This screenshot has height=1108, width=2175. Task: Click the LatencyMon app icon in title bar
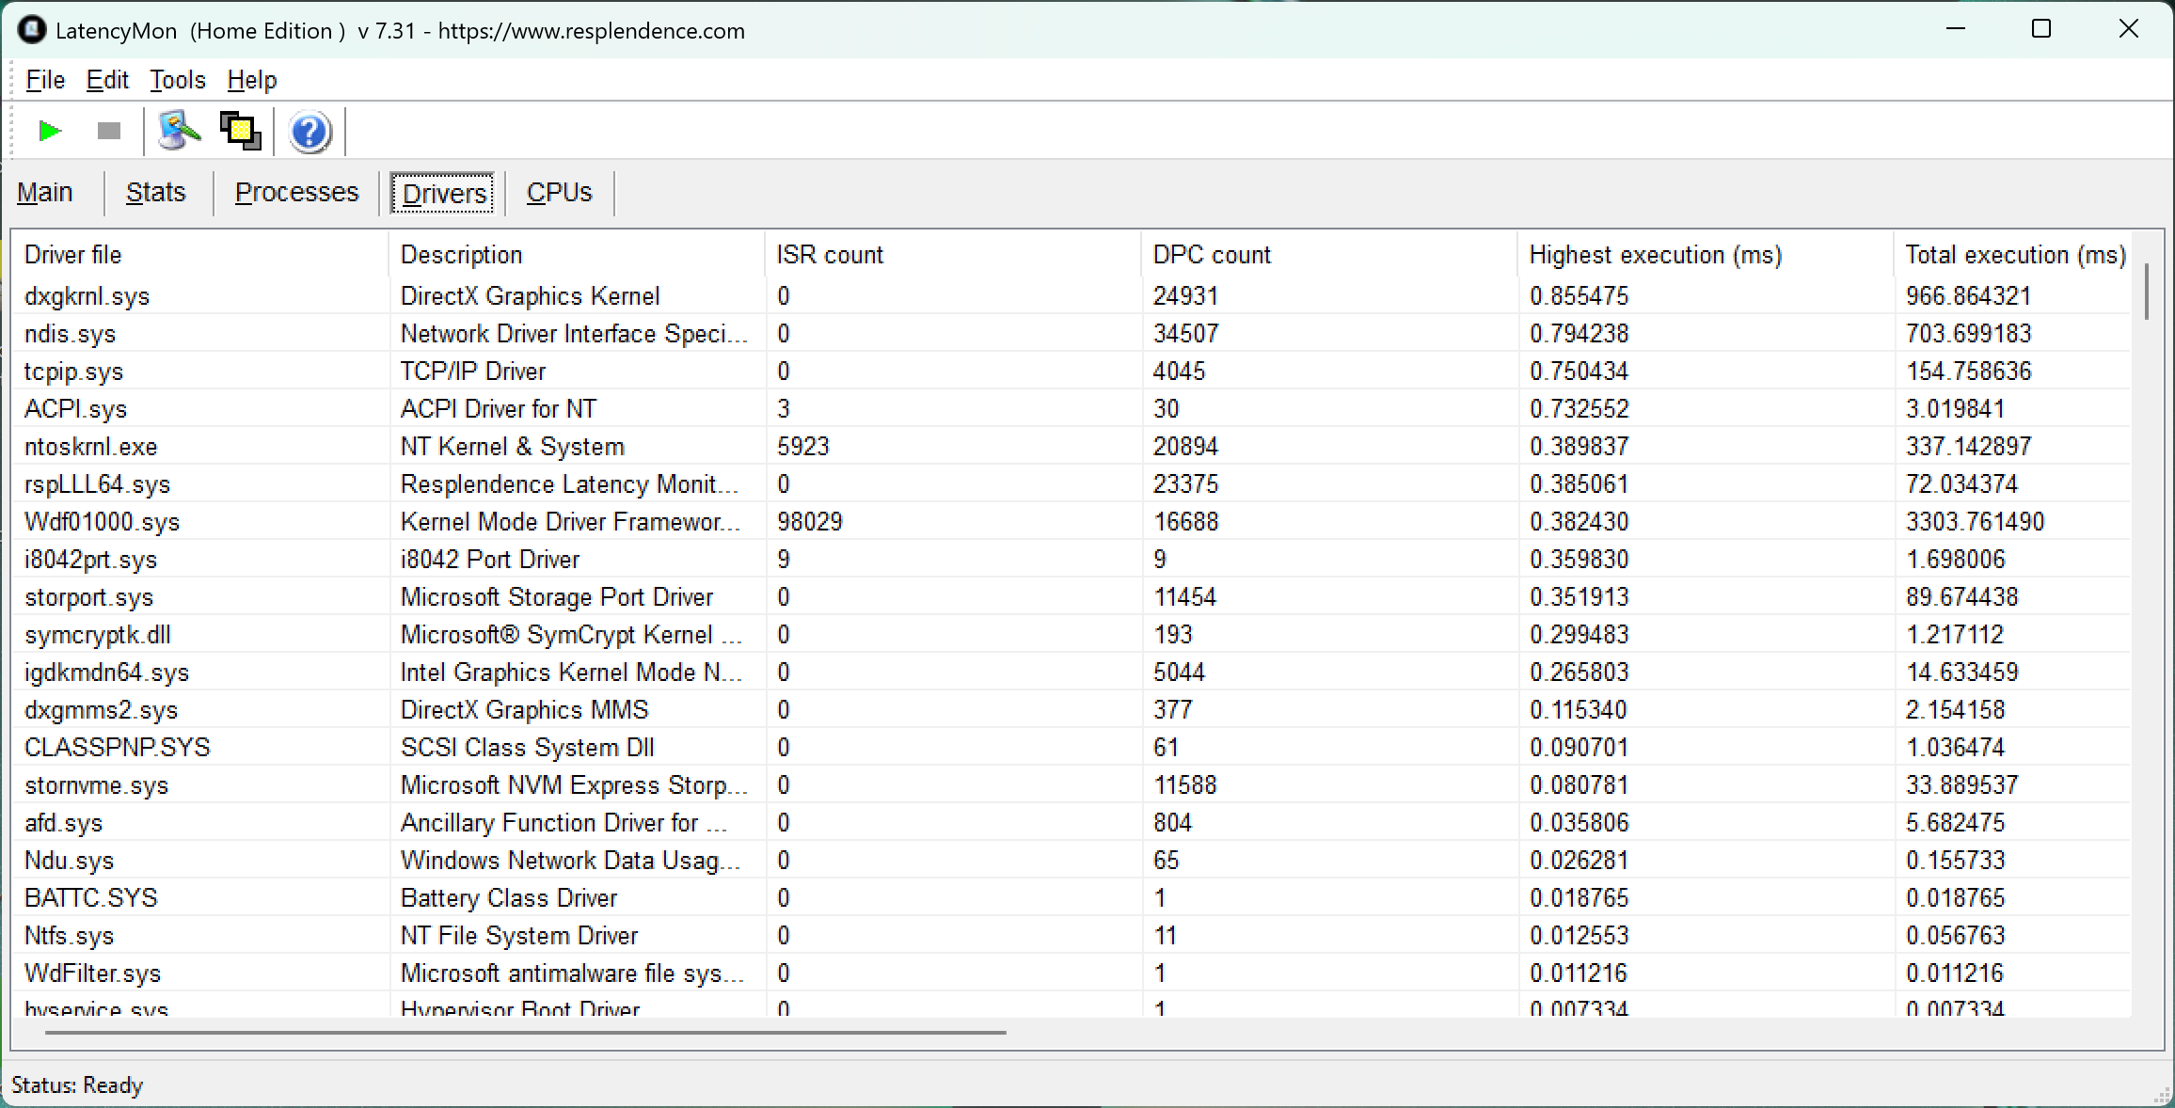31,30
